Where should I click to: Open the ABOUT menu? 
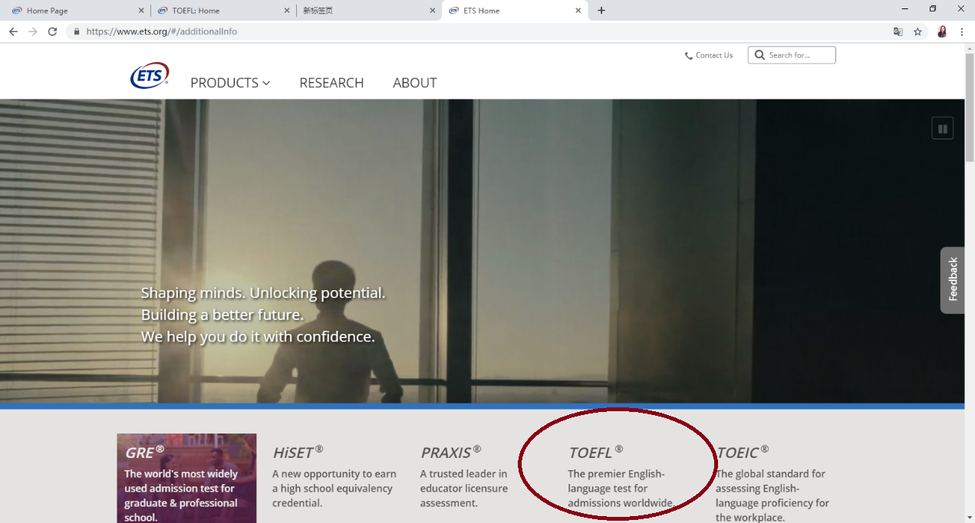tap(415, 83)
